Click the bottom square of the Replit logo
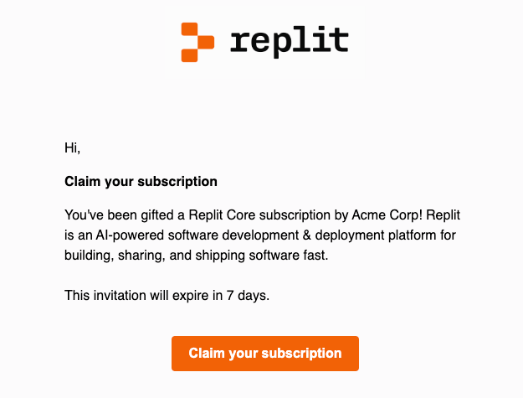Viewport: 523px width, 398px height. click(189, 55)
